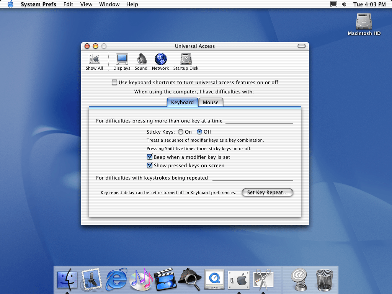Click the volume icon in menu bar

pos(344,4)
